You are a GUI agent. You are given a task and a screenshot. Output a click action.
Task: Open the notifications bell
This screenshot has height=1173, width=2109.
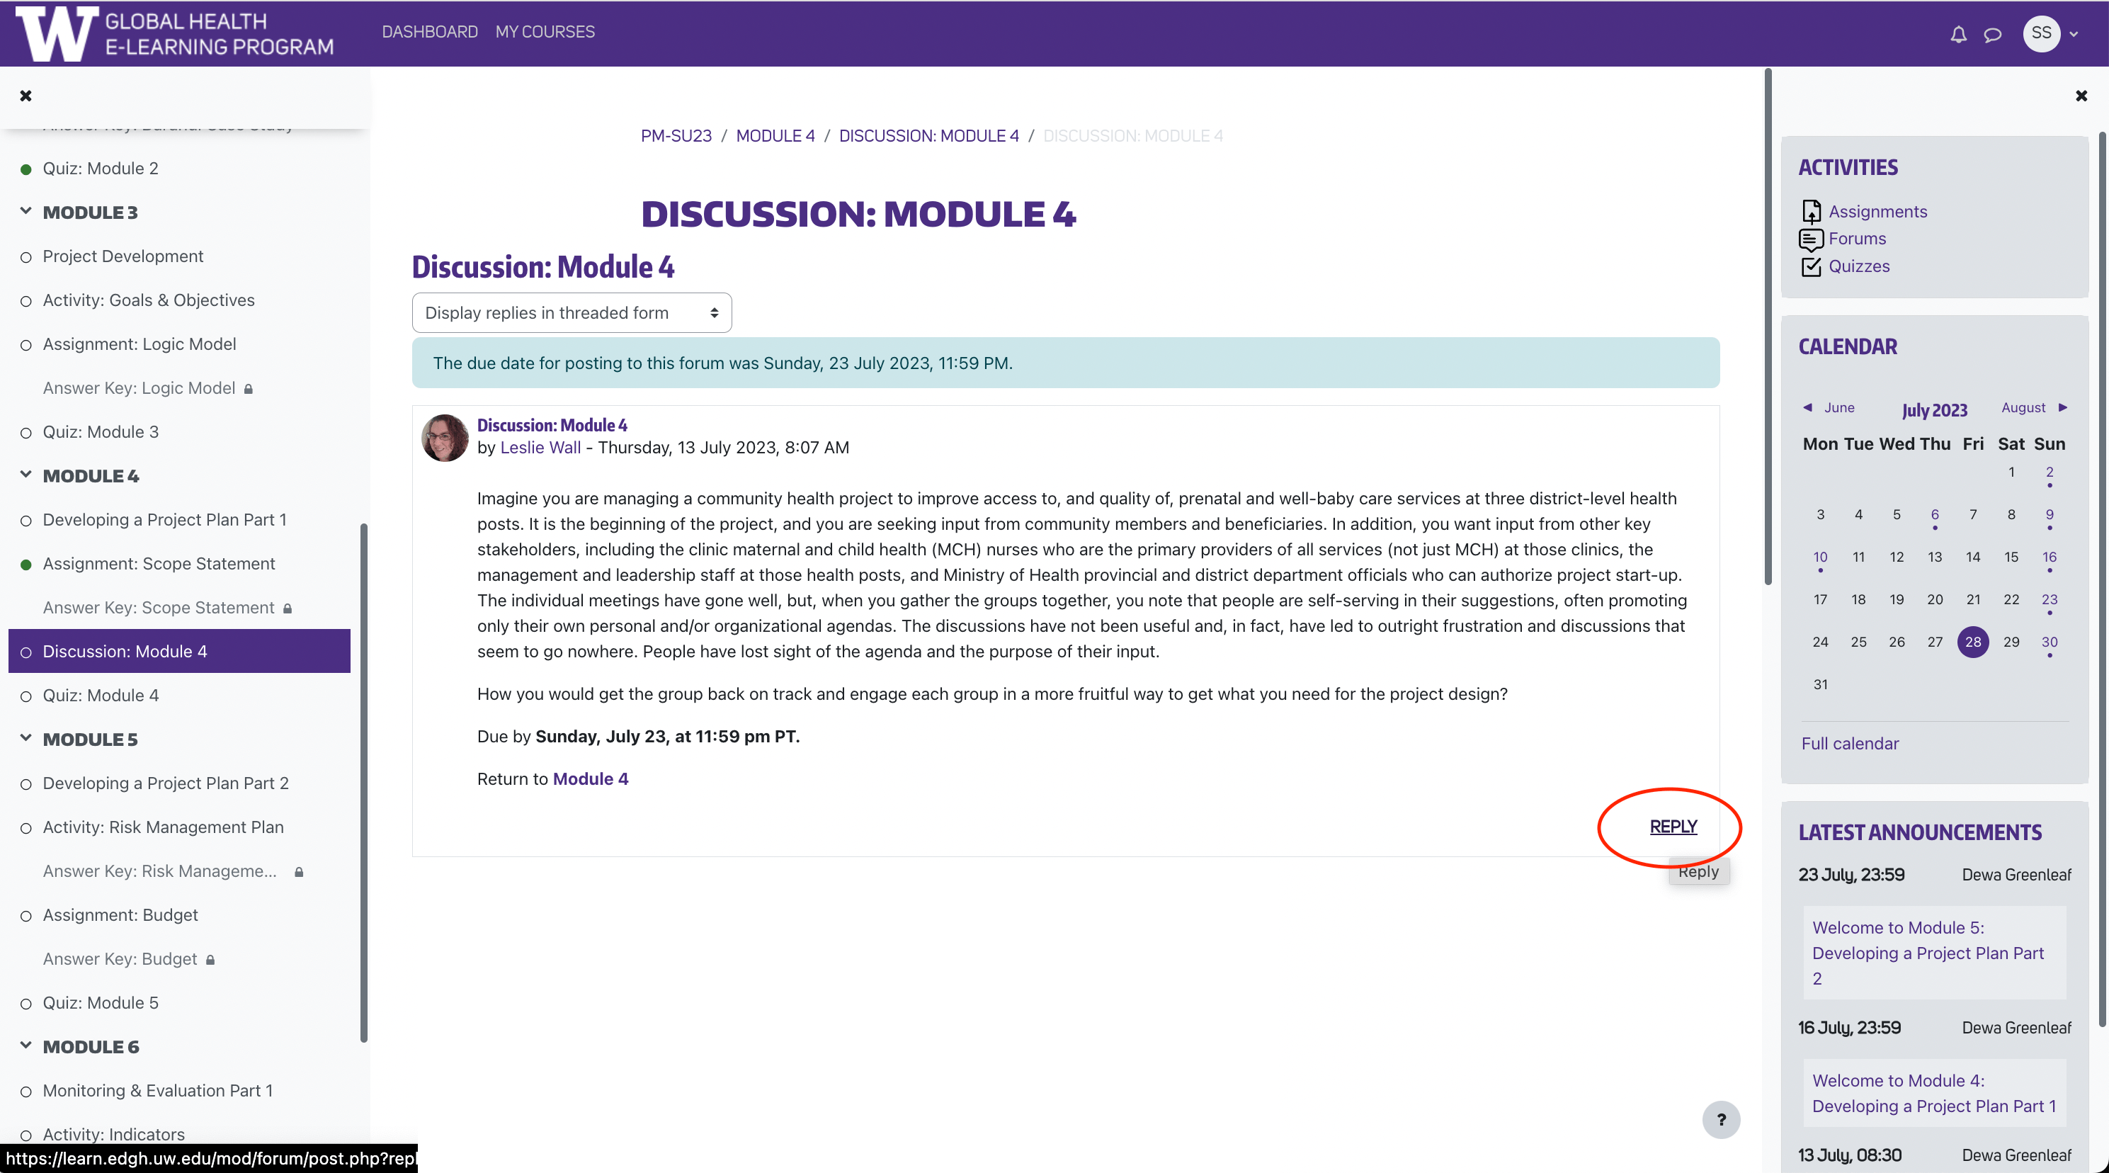(1957, 33)
